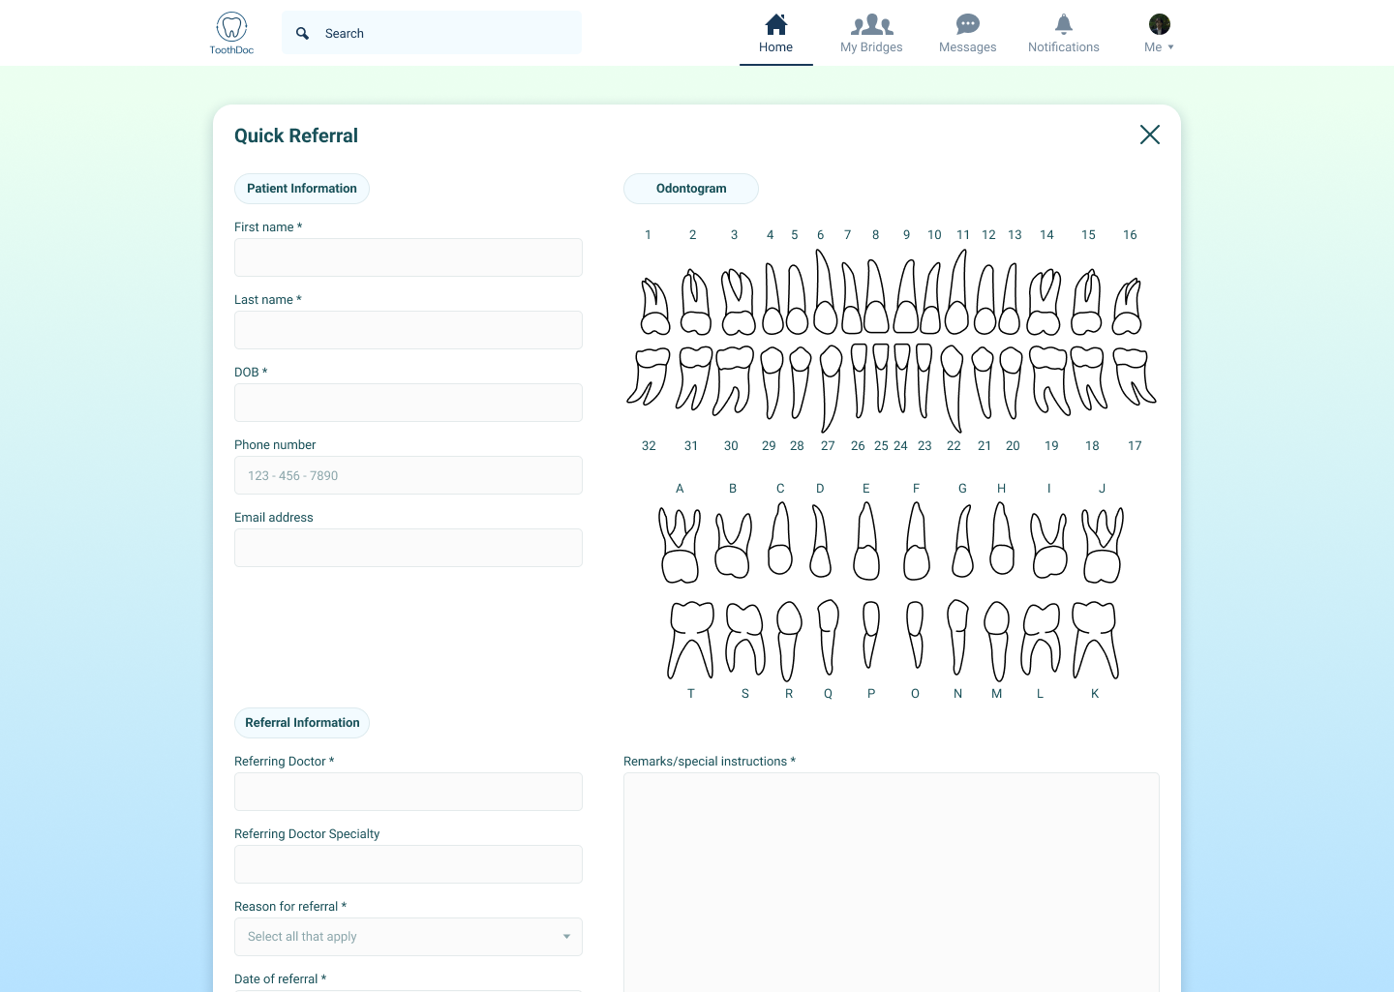1394x992 pixels.
Task: Expand the Reason for referral dropdown
Action: pyautogui.click(x=409, y=937)
